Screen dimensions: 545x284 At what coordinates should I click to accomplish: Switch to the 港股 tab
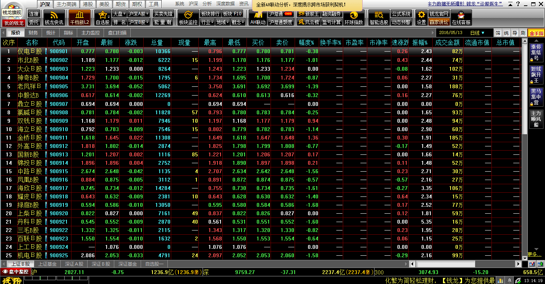[88, 4]
